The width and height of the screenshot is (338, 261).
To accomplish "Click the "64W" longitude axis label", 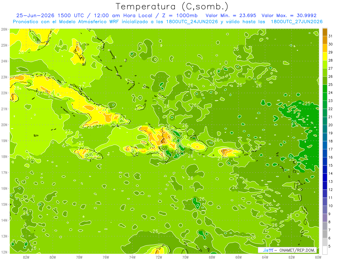I will [265, 257].
